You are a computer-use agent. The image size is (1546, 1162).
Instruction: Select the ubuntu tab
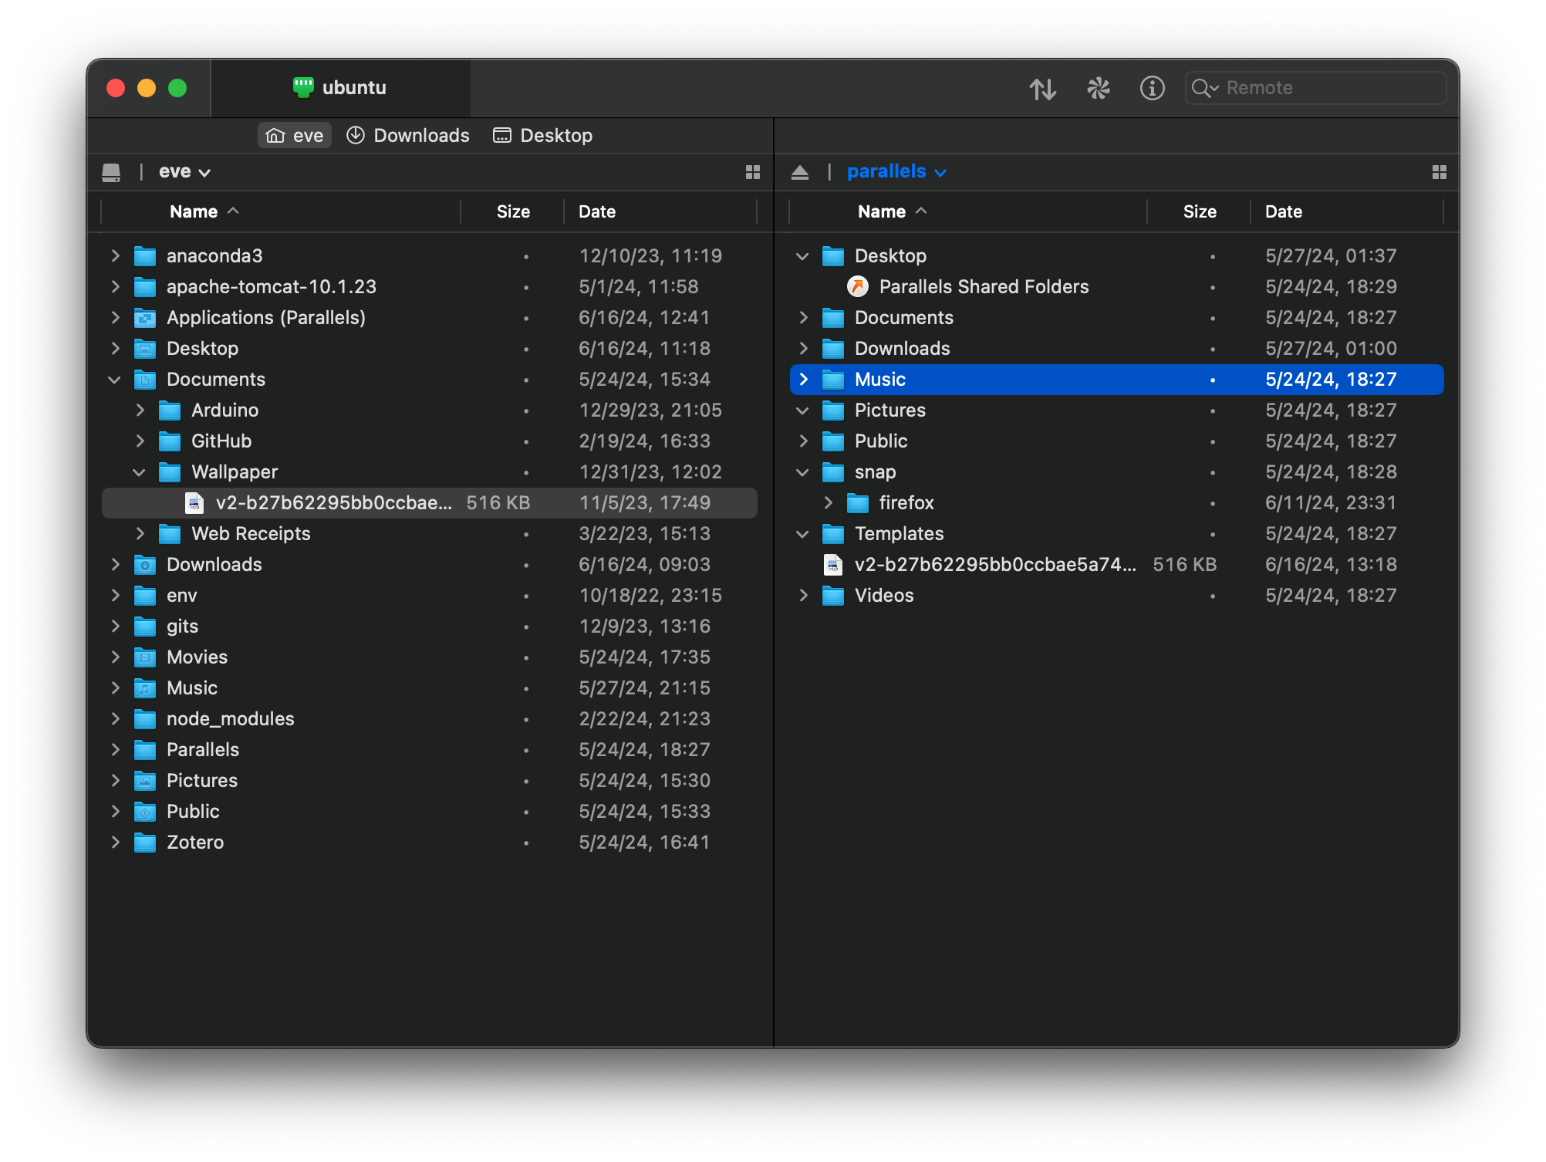[340, 88]
